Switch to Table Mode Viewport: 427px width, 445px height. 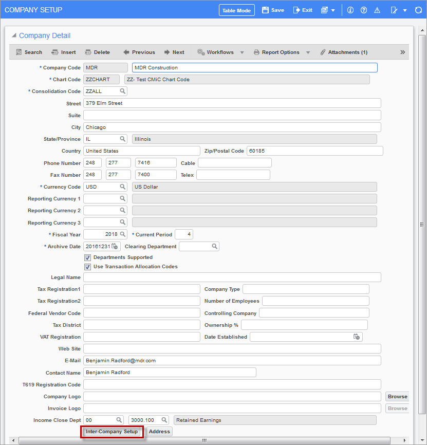(237, 10)
